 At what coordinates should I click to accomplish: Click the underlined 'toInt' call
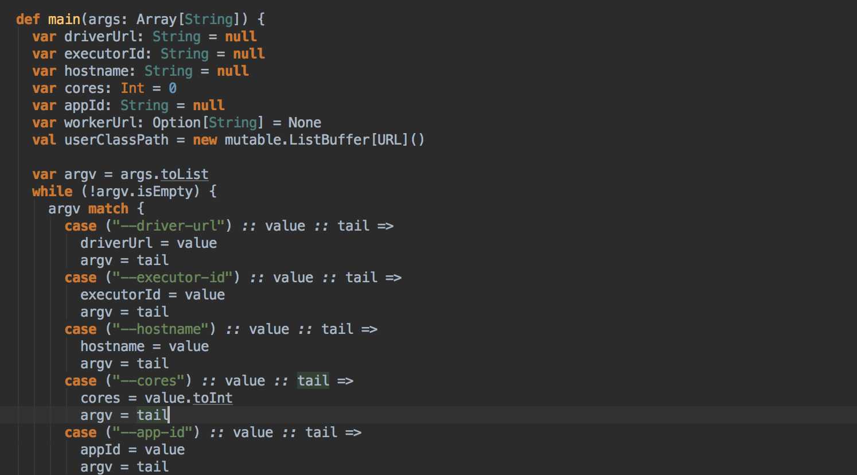[x=213, y=398]
